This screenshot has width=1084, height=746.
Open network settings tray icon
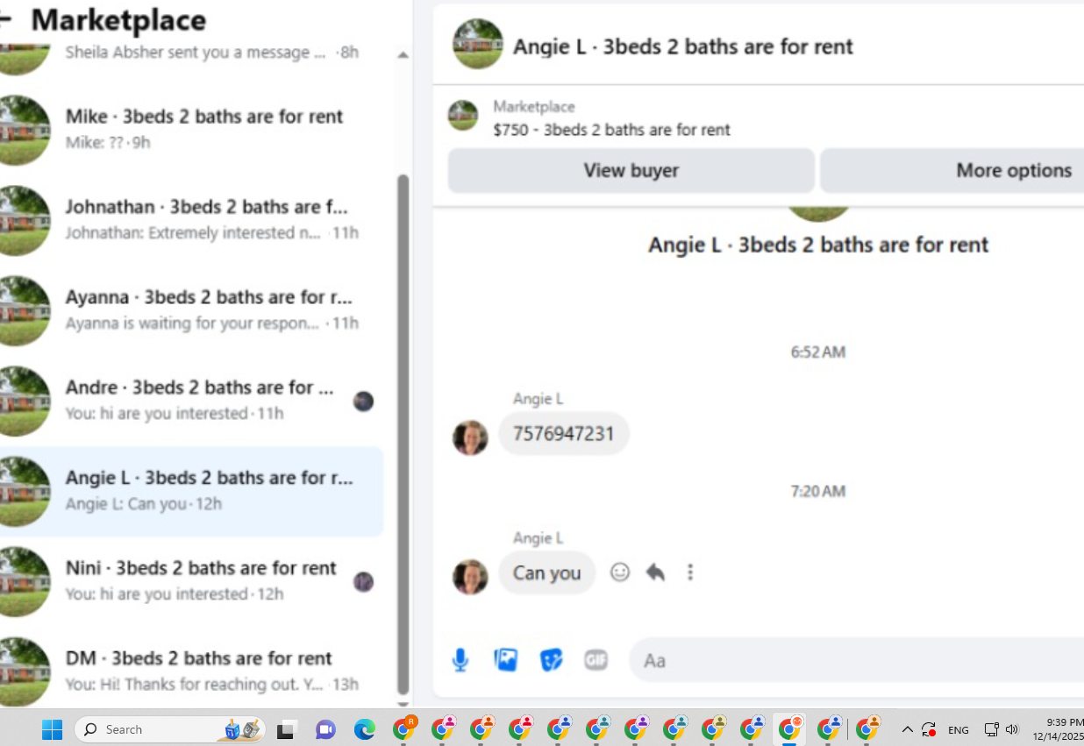(x=991, y=729)
